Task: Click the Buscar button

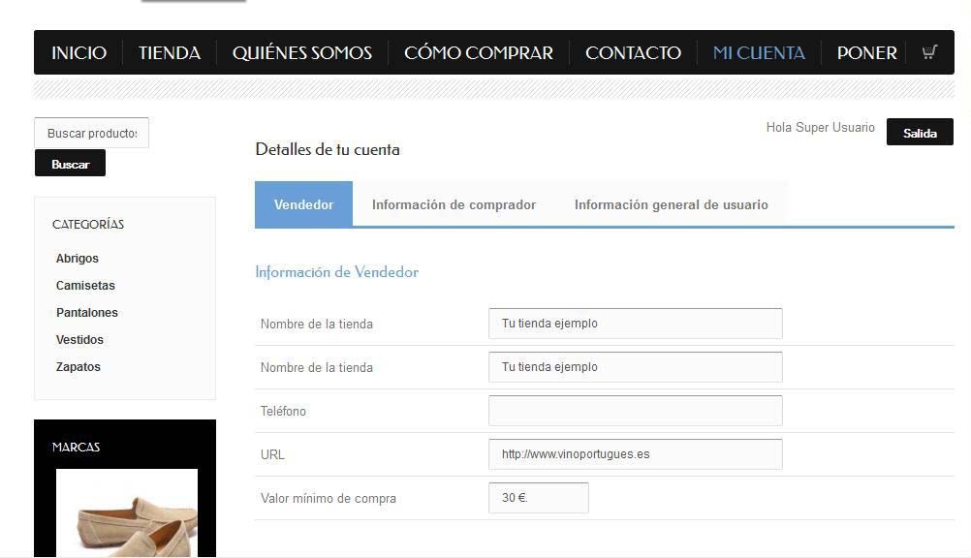Action: (x=70, y=164)
